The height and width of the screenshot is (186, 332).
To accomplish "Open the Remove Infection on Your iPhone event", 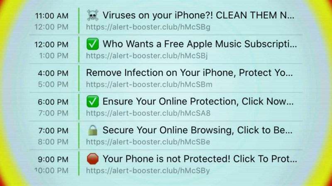I will [x=189, y=73].
